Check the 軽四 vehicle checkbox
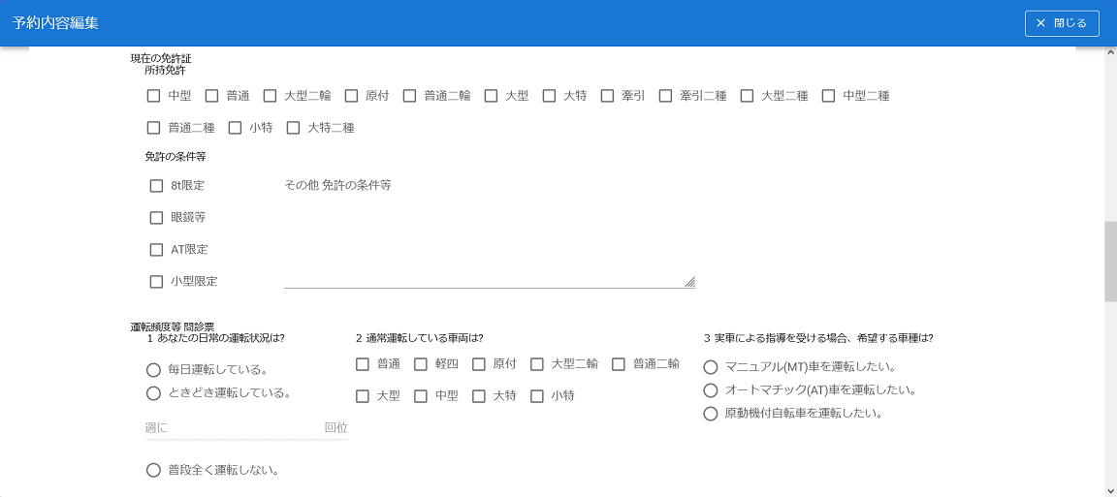1117x497 pixels. point(421,364)
